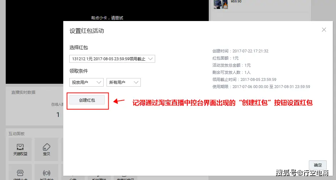Click the ¥69.90 price text

[x=236, y=1]
